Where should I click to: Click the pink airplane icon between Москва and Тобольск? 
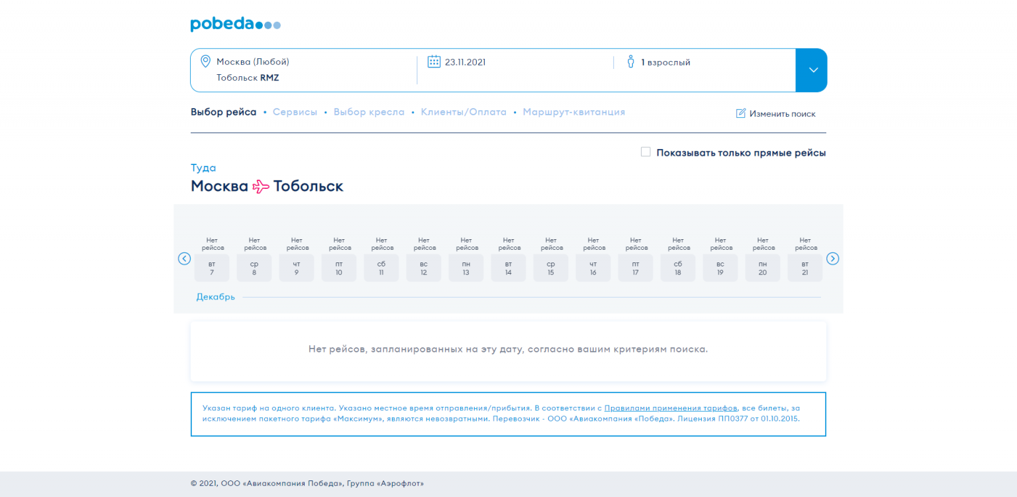[262, 186]
